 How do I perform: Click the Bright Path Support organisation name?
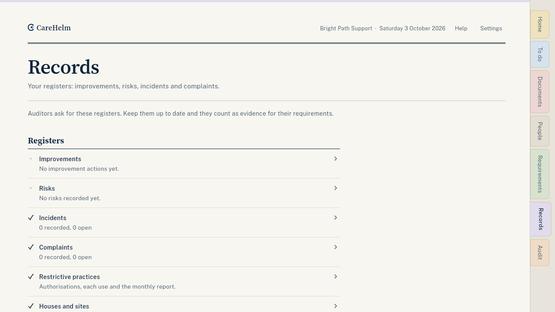[x=346, y=28]
